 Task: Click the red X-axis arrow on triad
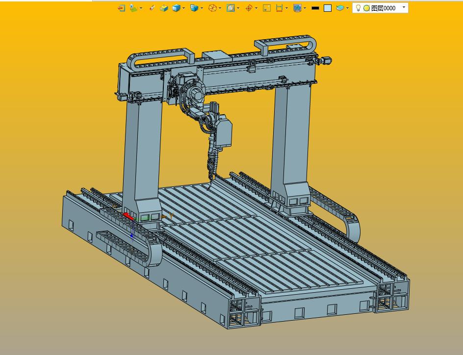click(128, 216)
